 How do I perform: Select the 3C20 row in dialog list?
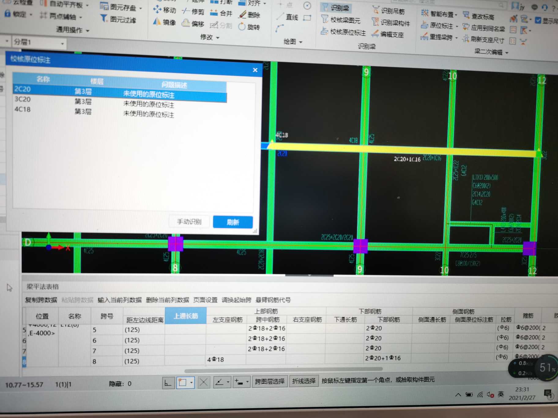119,102
